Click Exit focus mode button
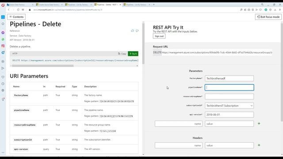Image resolution: width=283 pixels, height=159 pixels. click(x=268, y=17)
